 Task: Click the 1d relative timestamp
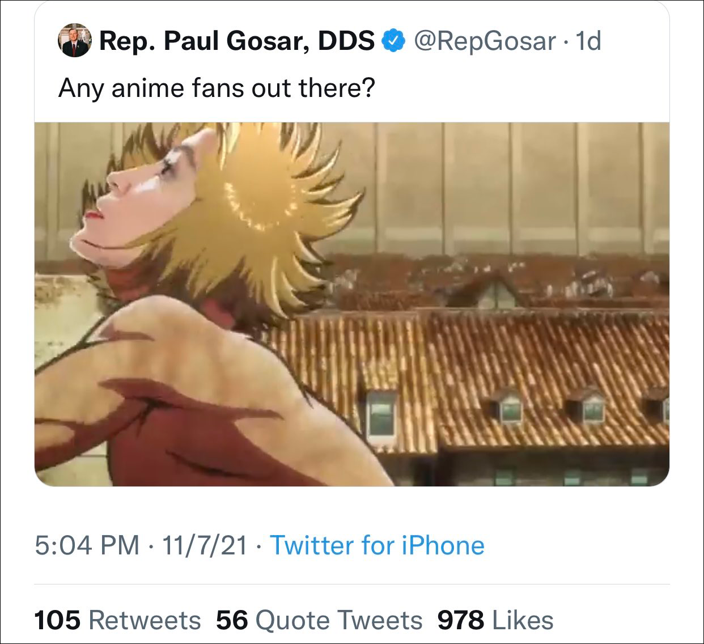click(587, 41)
